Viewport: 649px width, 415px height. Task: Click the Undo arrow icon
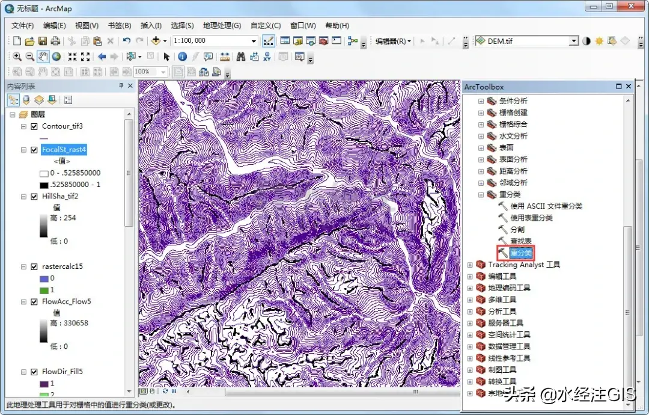[x=126, y=41]
